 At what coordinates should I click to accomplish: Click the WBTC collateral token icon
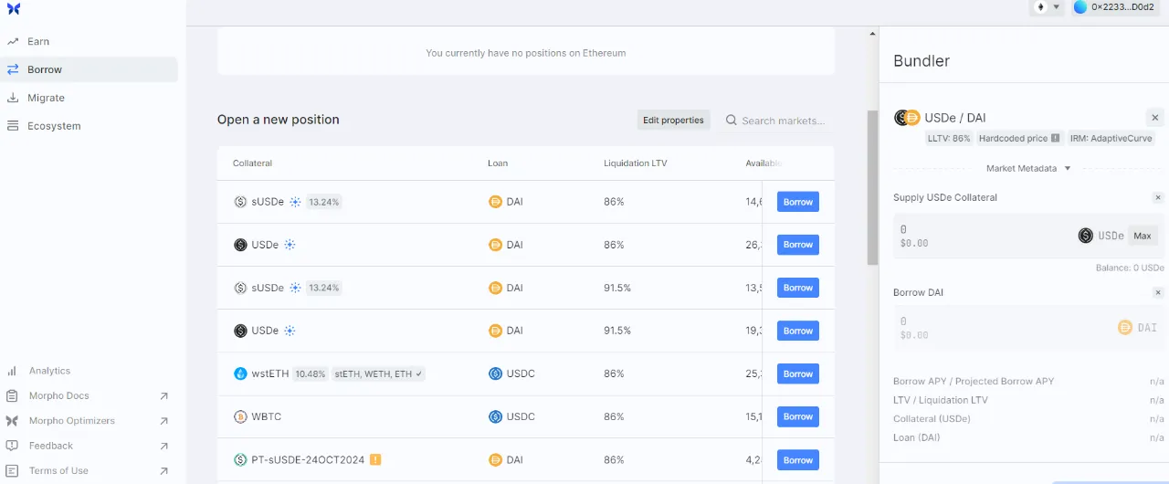pyautogui.click(x=240, y=416)
